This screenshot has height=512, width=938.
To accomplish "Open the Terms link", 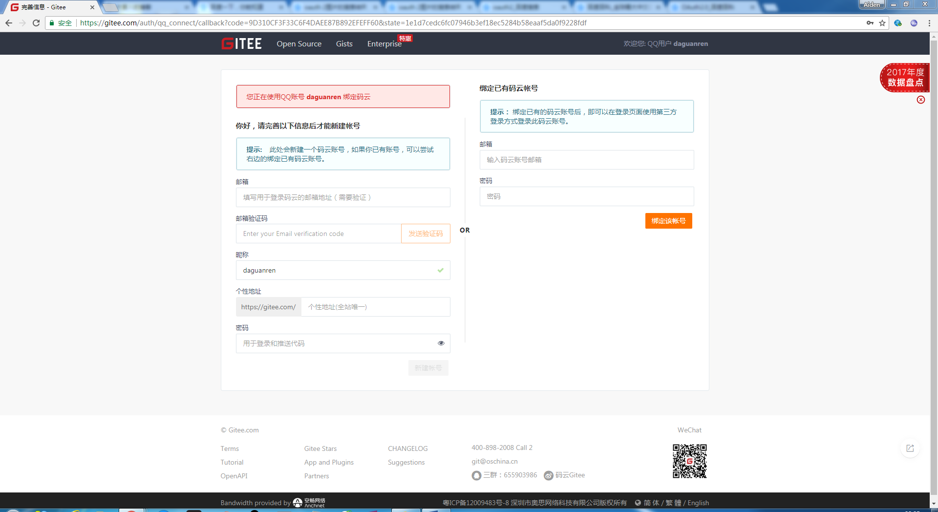I will point(230,448).
